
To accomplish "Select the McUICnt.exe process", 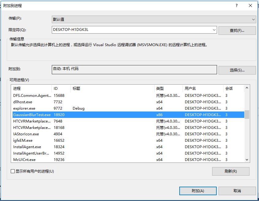I will point(128,160).
